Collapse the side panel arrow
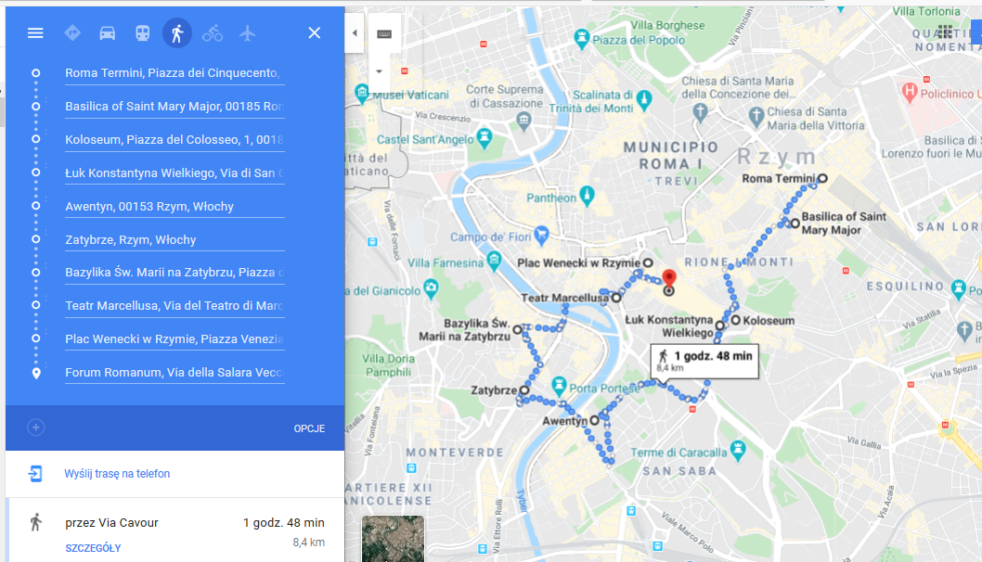982x562 pixels. click(x=355, y=33)
